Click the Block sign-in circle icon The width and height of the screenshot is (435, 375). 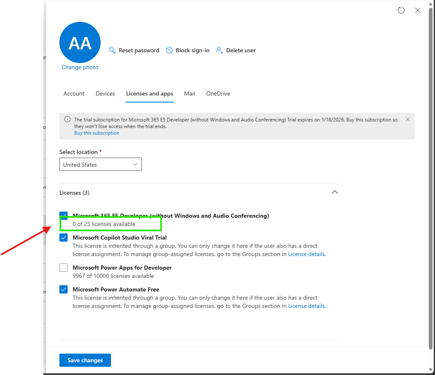(169, 50)
